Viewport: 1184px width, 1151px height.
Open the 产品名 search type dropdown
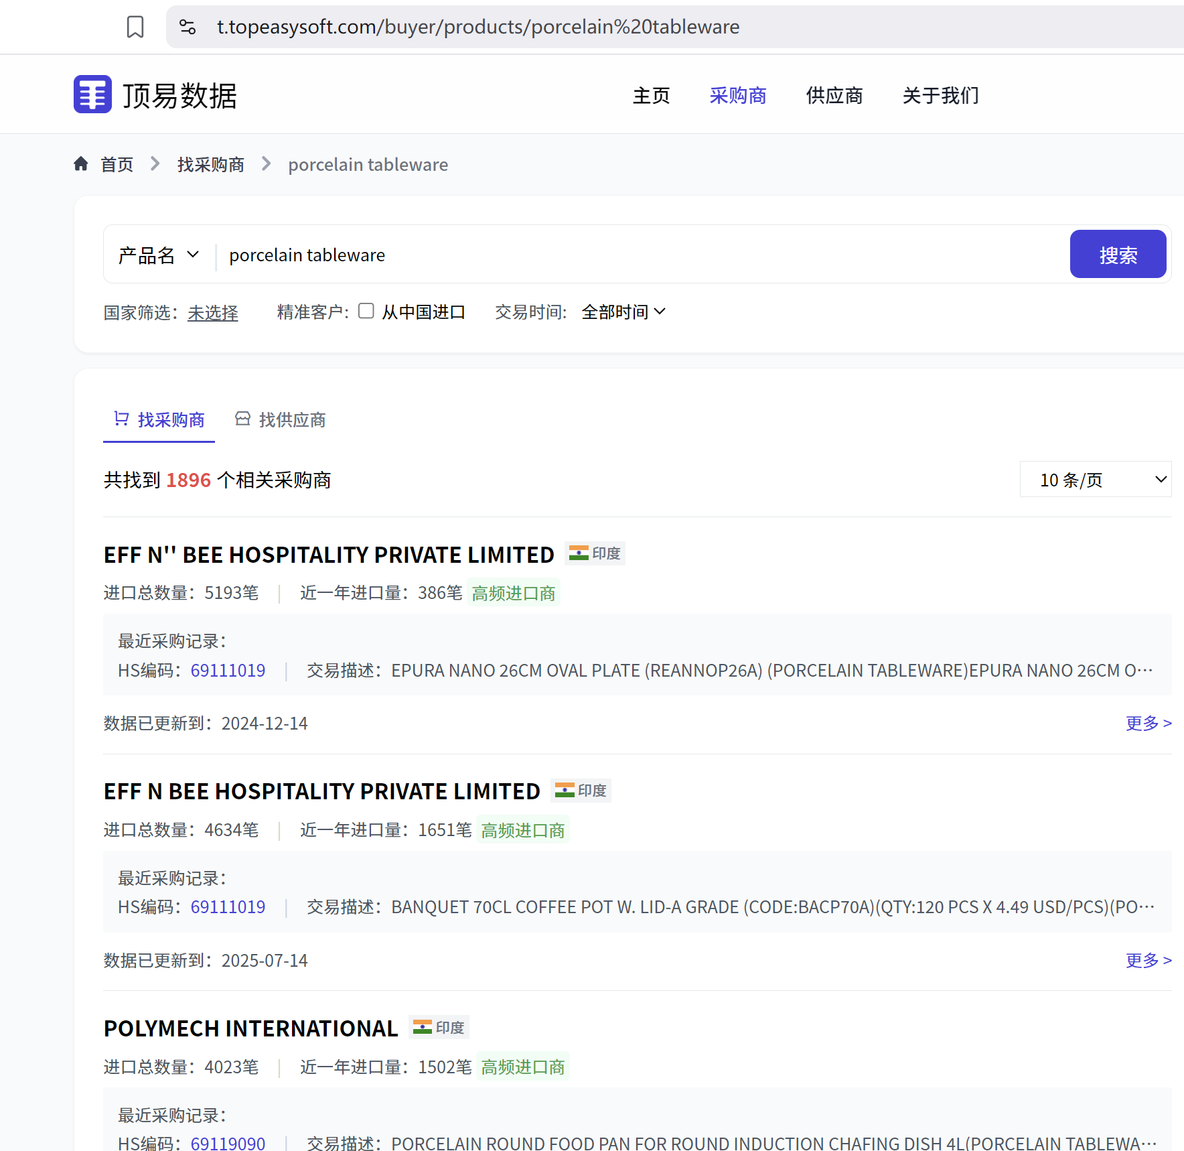(x=159, y=255)
